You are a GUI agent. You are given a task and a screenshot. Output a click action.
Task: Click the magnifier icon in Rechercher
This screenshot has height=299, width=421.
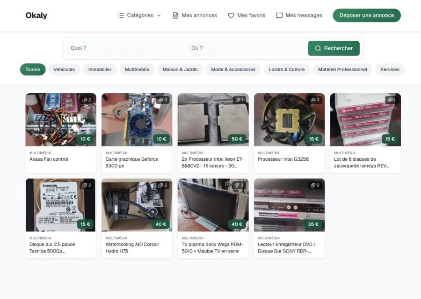coord(318,48)
